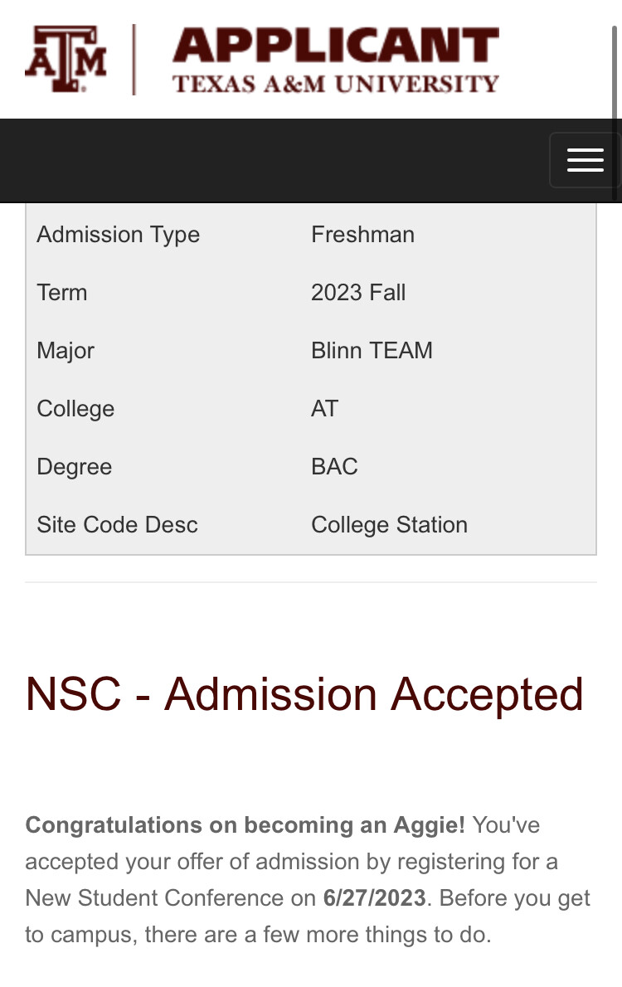Image resolution: width=622 pixels, height=987 pixels.
Task: Select the College row label
Action: [75, 409]
